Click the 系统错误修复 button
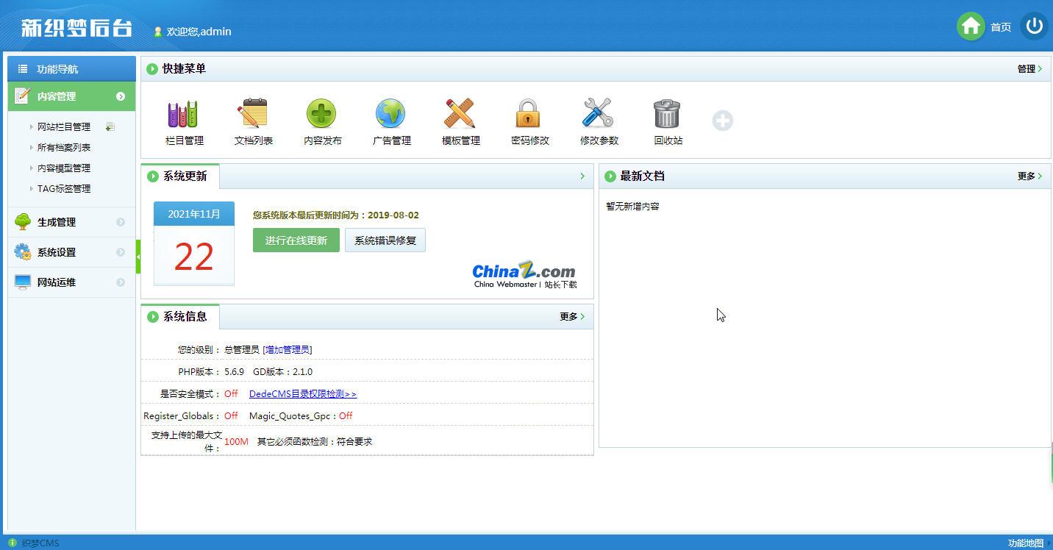1053x550 pixels. click(x=385, y=240)
